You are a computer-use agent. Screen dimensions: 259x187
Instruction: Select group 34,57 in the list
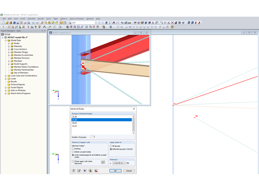tap(102, 126)
